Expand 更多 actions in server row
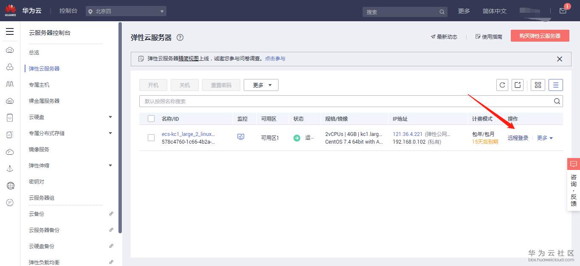Viewport: 580px width, 266px height. [545, 138]
